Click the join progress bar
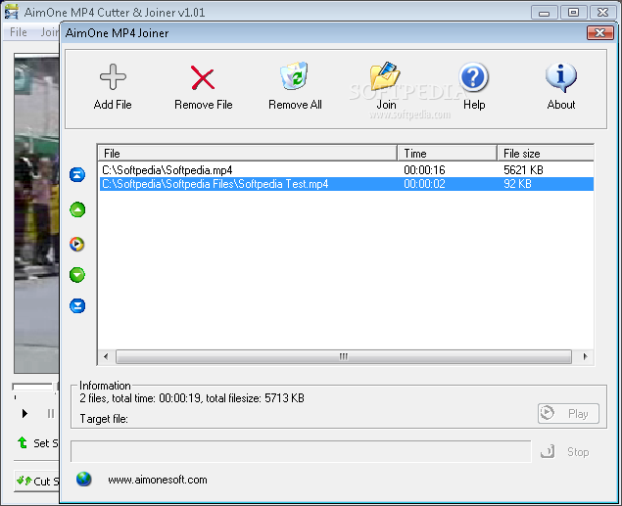Viewport: 622px width, 506px height. click(x=301, y=451)
